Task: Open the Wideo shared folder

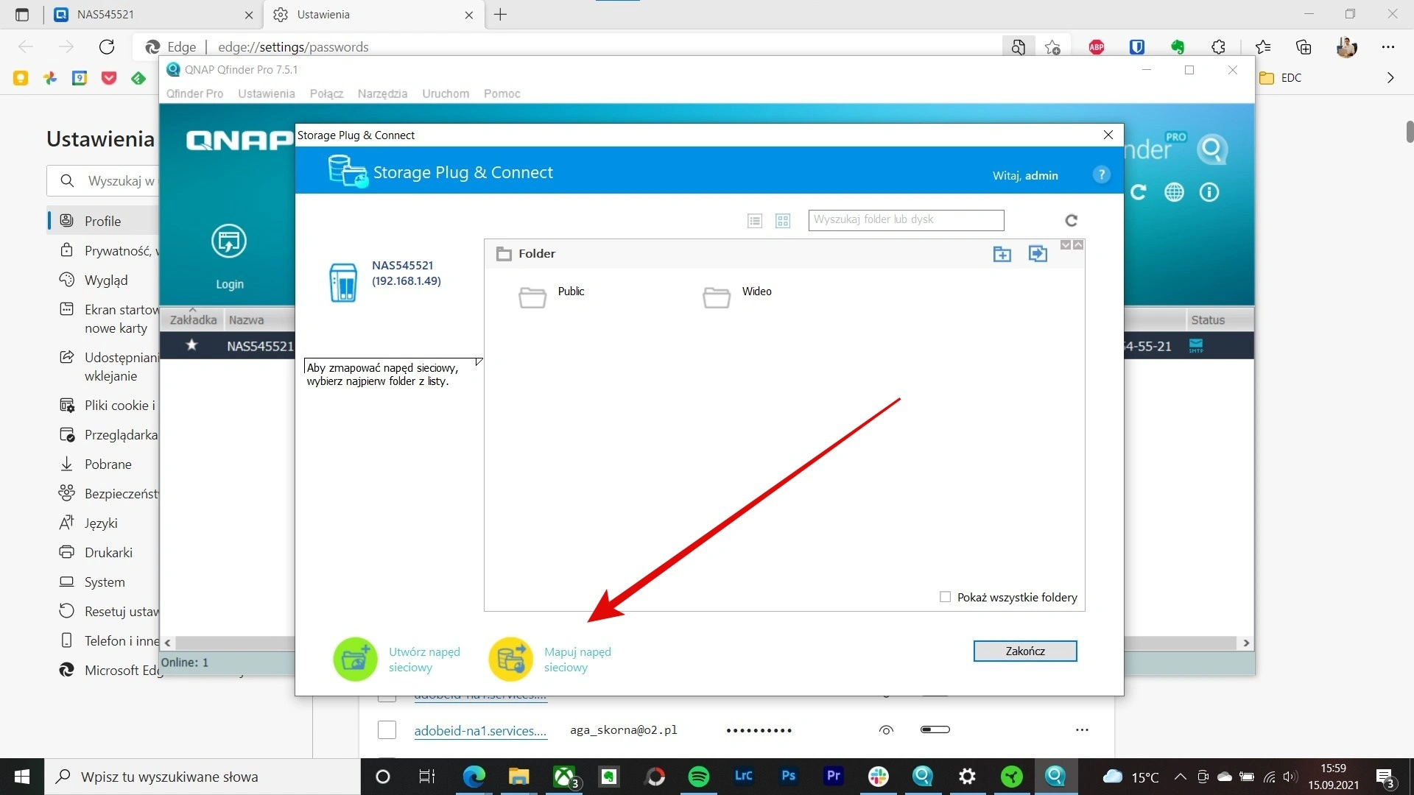Action: tap(717, 297)
